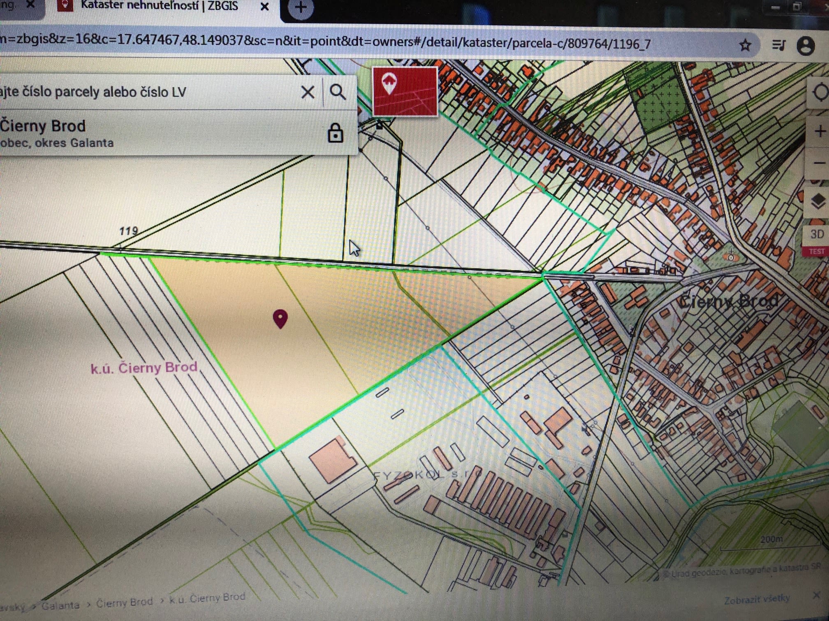Image resolution: width=829 pixels, height=621 pixels.
Task: Open a new browser tab
Action: point(301,7)
